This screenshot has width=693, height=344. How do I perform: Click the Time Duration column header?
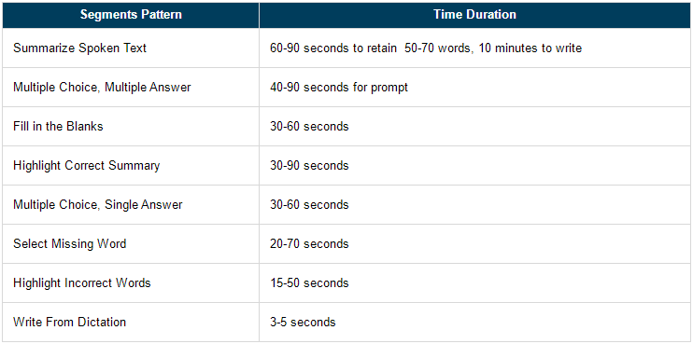[474, 15]
